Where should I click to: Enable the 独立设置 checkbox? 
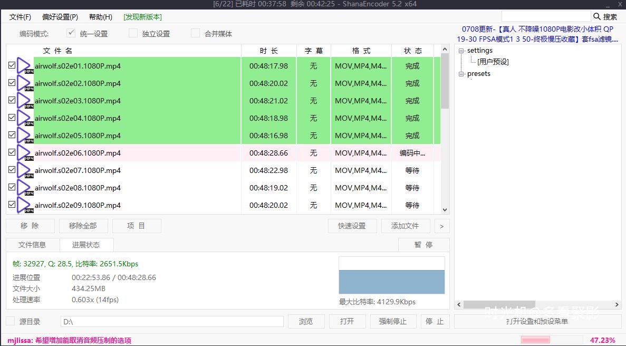click(x=133, y=33)
